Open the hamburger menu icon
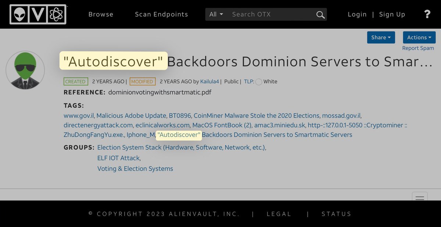This screenshot has height=227, width=441. 420,197
